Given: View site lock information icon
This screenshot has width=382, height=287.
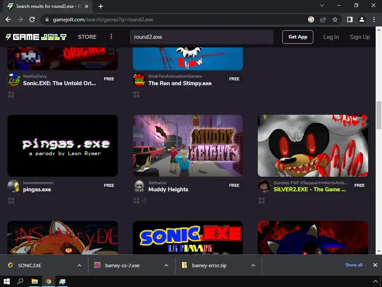Looking at the screenshot, I should [x=47, y=19].
